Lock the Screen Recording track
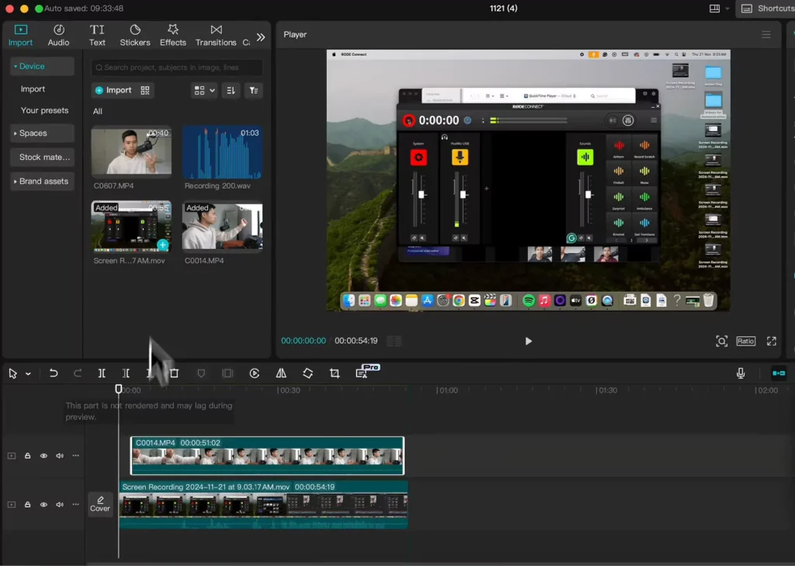The height and width of the screenshot is (566, 795). (x=27, y=504)
